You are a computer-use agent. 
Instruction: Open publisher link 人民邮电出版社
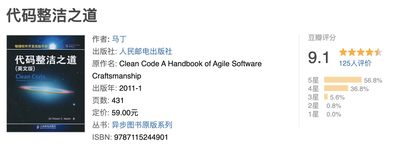pos(146,52)
